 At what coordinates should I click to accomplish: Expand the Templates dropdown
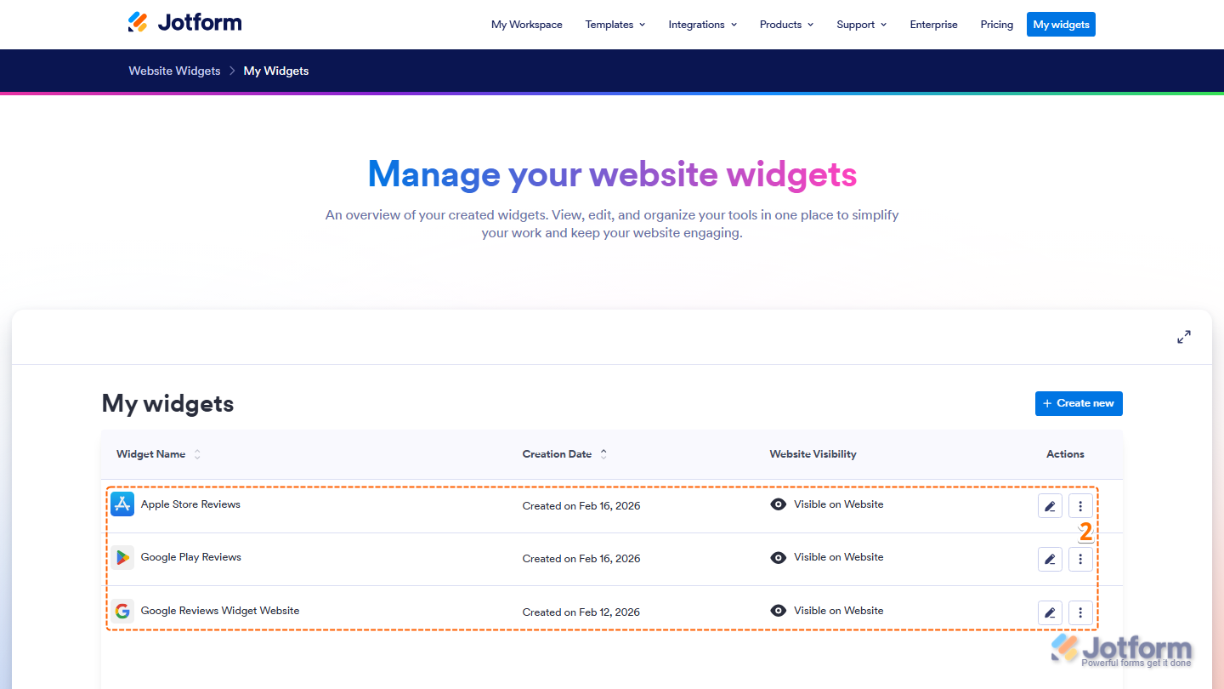615,25
